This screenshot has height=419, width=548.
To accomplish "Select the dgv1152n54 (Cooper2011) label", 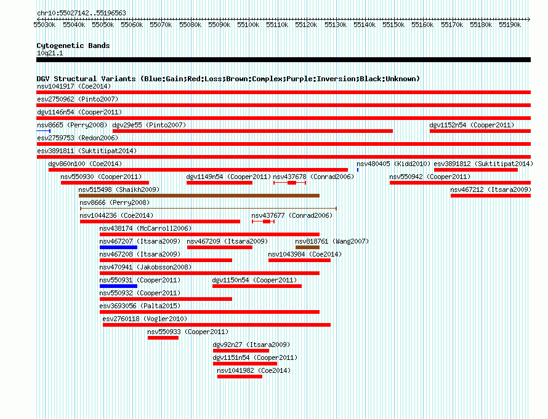I will (x=472, y=125).
